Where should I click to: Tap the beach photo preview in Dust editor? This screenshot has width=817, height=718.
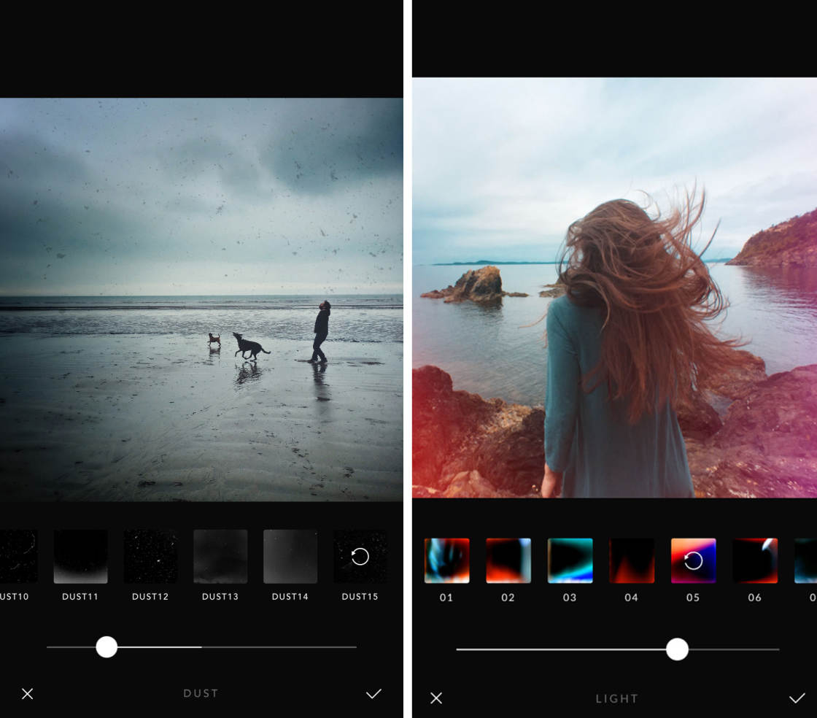(x=201, y=300)
